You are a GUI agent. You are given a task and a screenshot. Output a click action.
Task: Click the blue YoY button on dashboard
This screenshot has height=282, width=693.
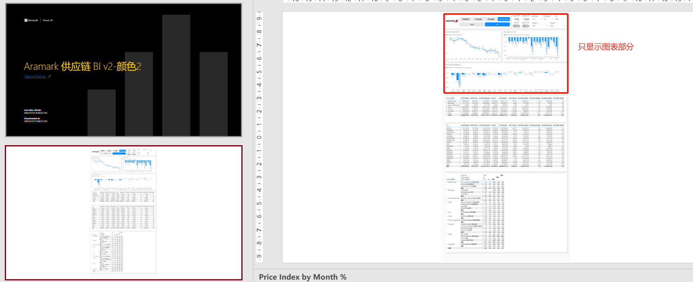point(497,24)
